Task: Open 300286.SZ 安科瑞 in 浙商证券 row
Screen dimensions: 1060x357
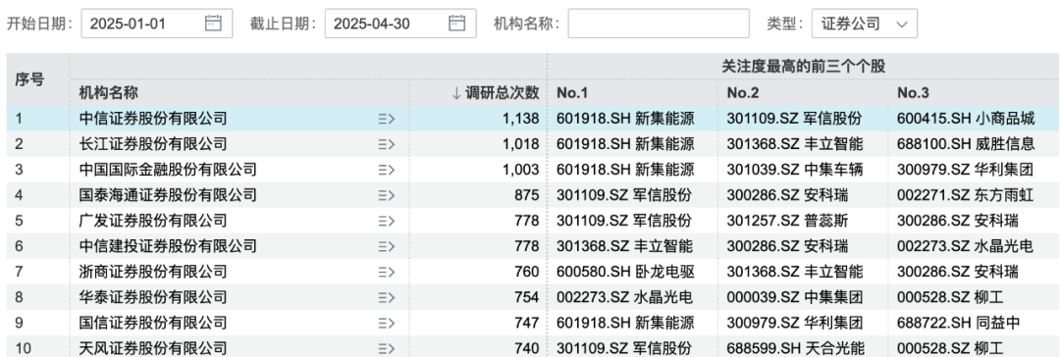Action: point(958,272)
